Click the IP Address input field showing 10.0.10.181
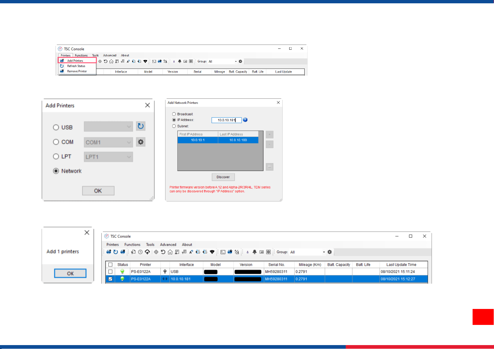Viewport: 494px width, 349px height. [x=226, y=120]
